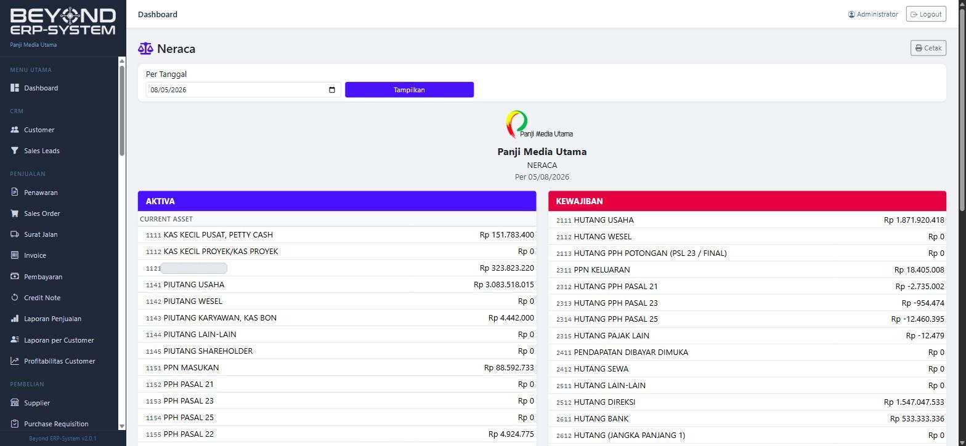Click the Surat Jalan truck icon
Viewport: 966px width, 446px height.
pyautogui.click(x=15, y=234)
